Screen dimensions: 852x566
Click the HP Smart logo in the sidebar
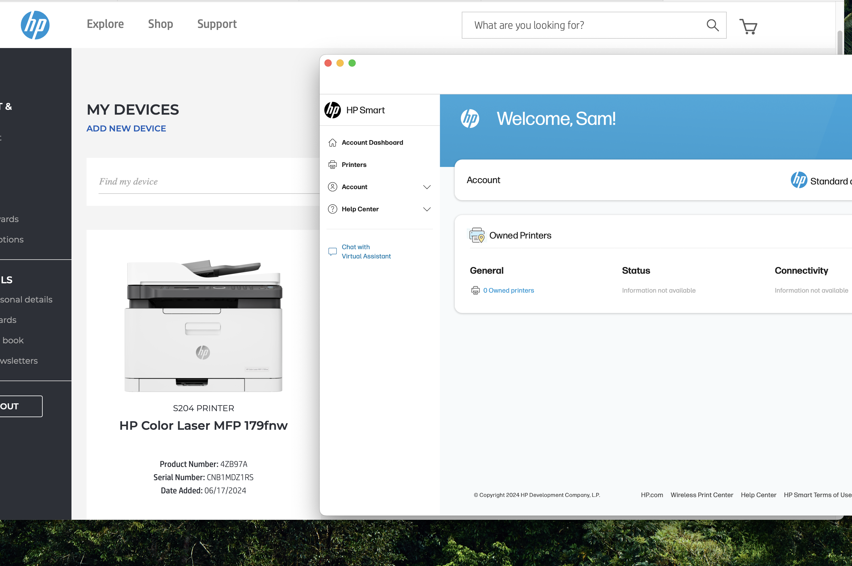(332, 110)
